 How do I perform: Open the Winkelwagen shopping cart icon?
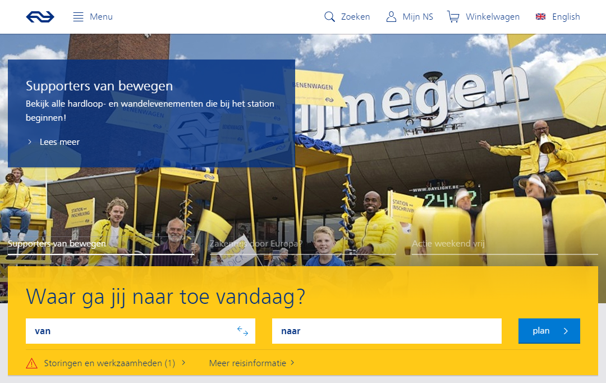(453, 17)
